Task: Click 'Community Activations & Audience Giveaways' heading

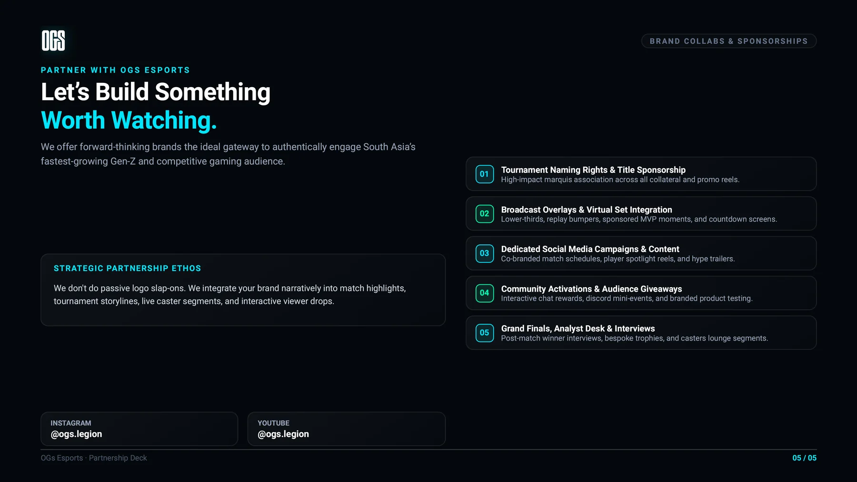Action: point(591,289)
